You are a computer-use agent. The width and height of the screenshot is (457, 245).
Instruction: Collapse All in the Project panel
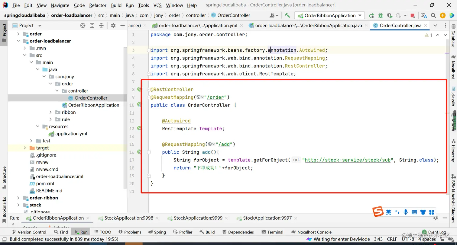pyautogui.click(x=102, y=26)
